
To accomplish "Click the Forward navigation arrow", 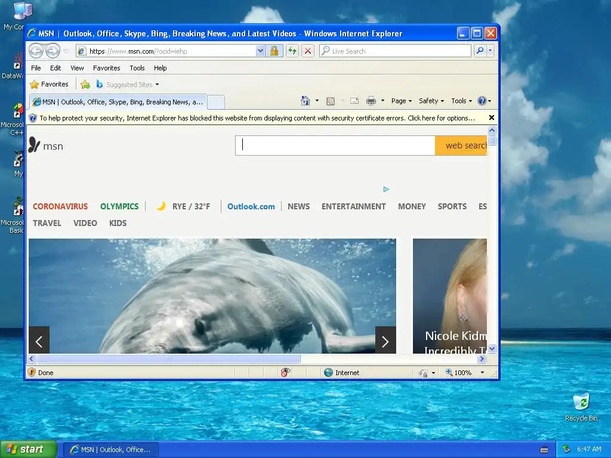I will 53,51.
